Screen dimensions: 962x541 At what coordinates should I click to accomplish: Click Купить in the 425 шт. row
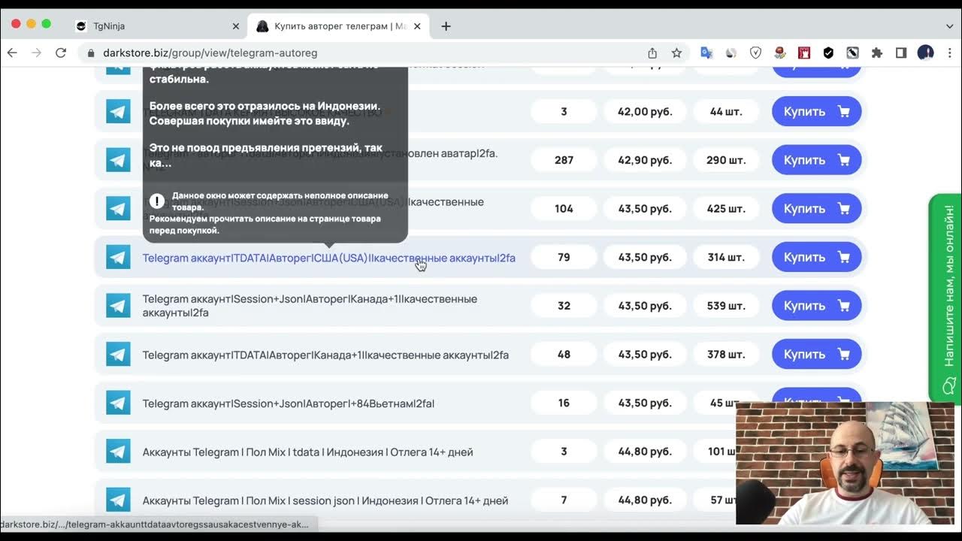(816, 208)
